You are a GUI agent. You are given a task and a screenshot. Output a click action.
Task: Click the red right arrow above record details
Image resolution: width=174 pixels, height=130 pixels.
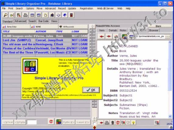coord(109,36)
